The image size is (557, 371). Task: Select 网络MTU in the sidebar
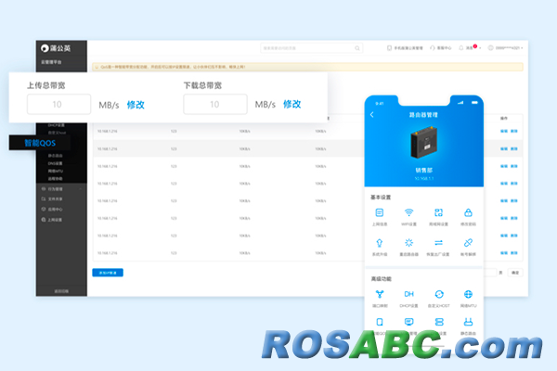click(56, 171)
